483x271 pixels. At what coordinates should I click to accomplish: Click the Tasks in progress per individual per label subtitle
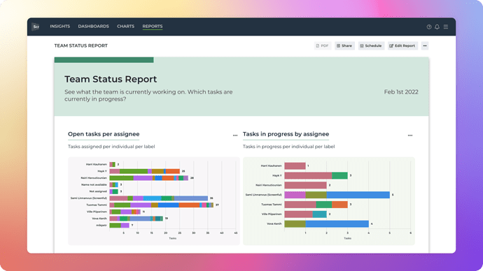[288, 147]
